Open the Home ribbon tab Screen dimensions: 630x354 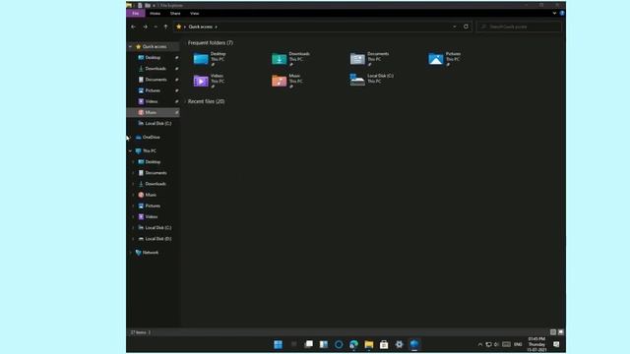click(156, 13)
